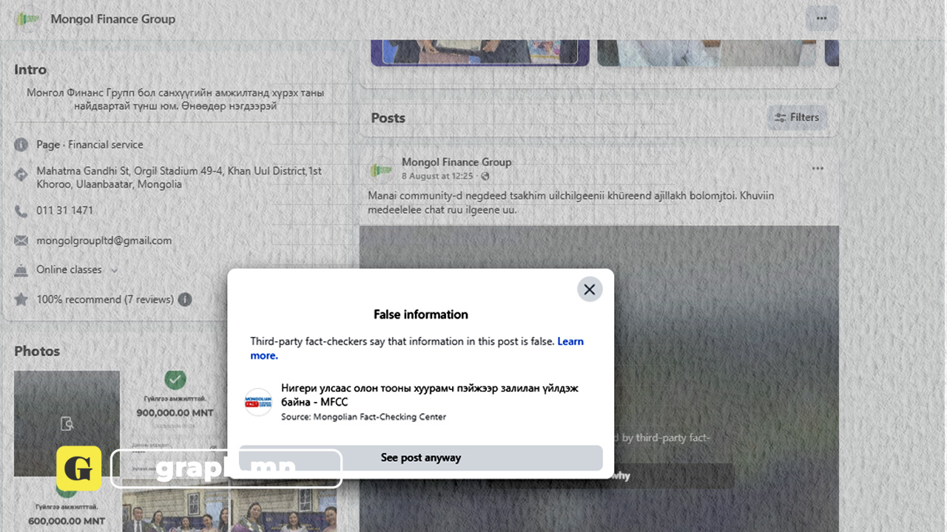This screenshot has width=947, height=532.
Task: Expand the Online classes chevron
Action: (x=114, y=270)
